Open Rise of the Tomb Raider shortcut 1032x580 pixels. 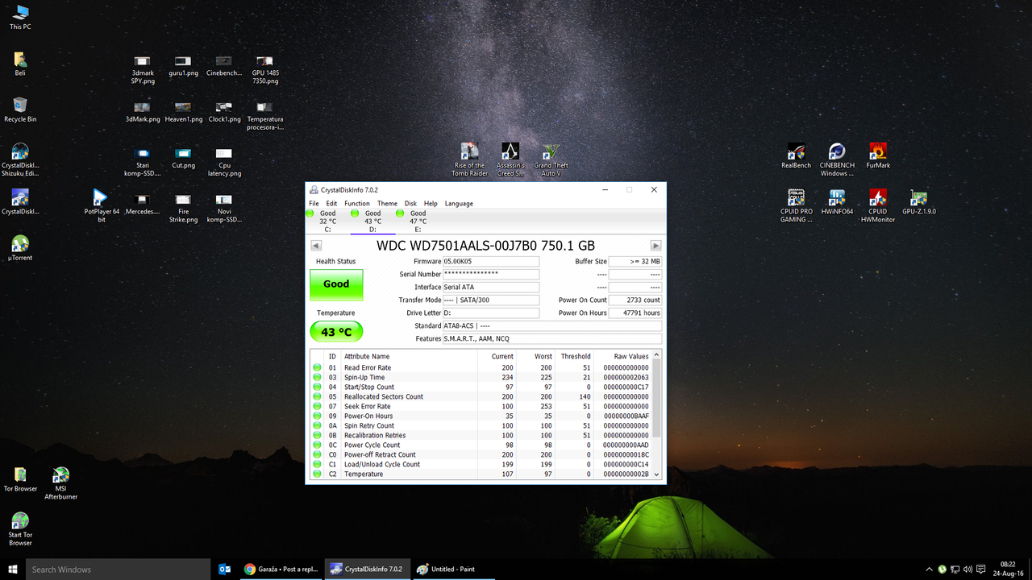click(x=469, y=159)
